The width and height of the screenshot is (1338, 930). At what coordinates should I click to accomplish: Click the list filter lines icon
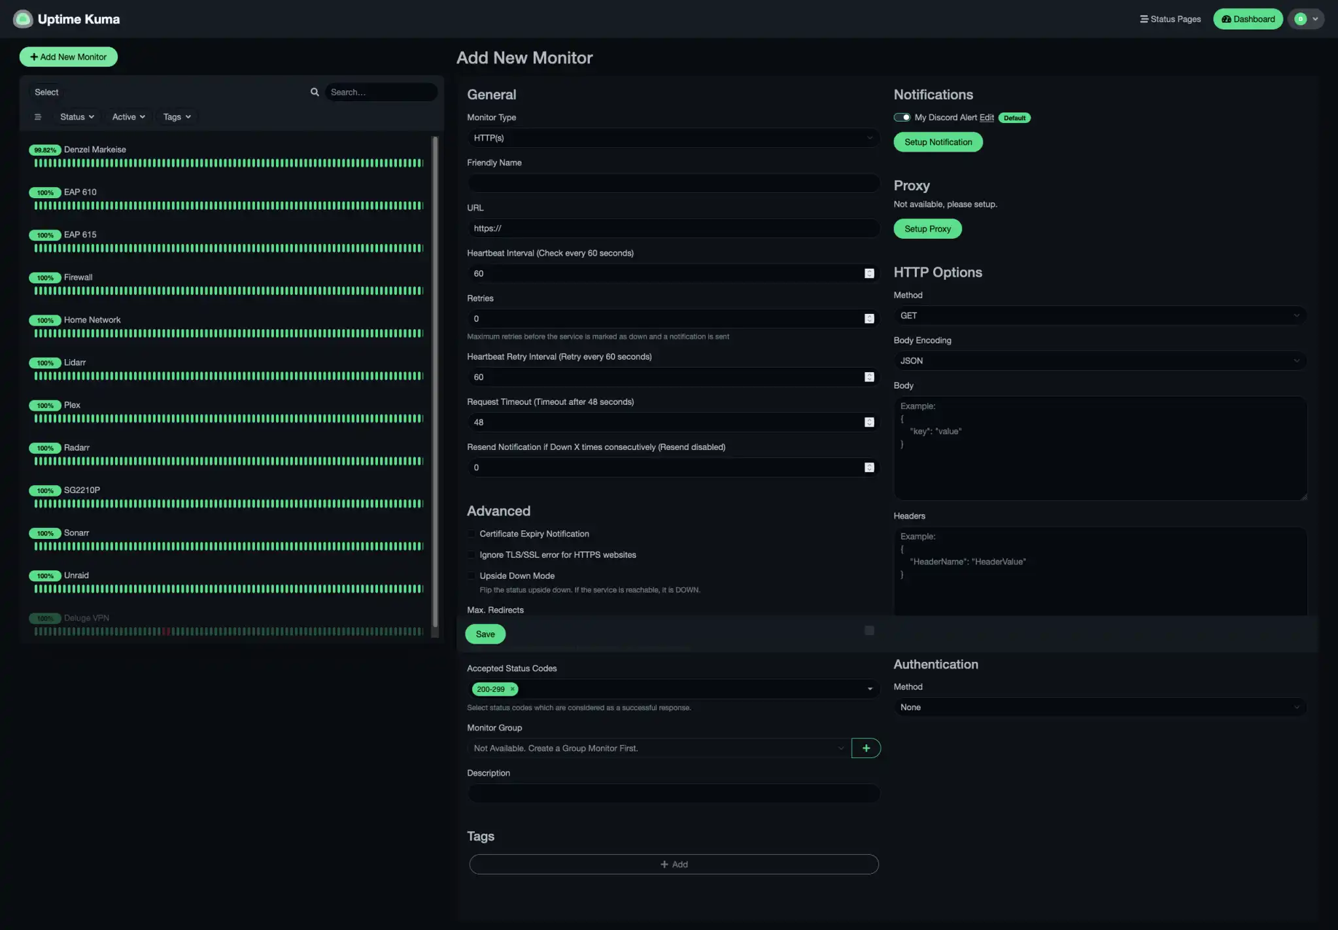(x=38, y=117)
